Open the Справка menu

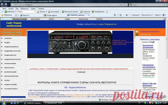(41, 9)
